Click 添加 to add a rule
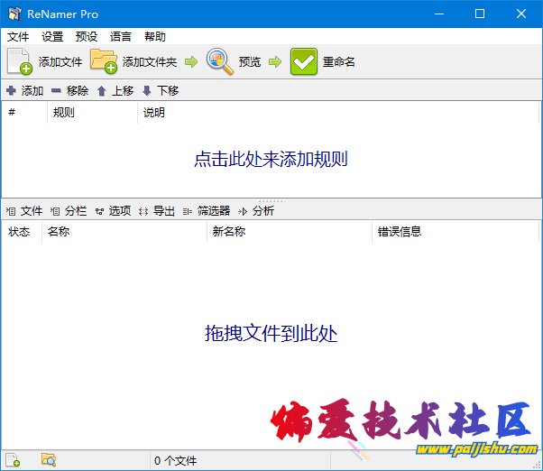The width and height of the screenshot is (543, 471). click(x=32, y=91)
